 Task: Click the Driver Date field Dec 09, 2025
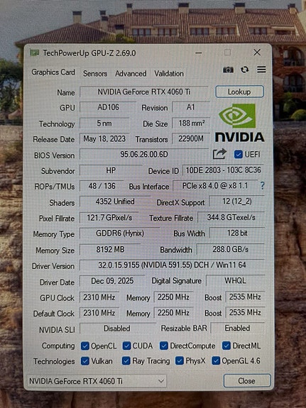(112, 281)
